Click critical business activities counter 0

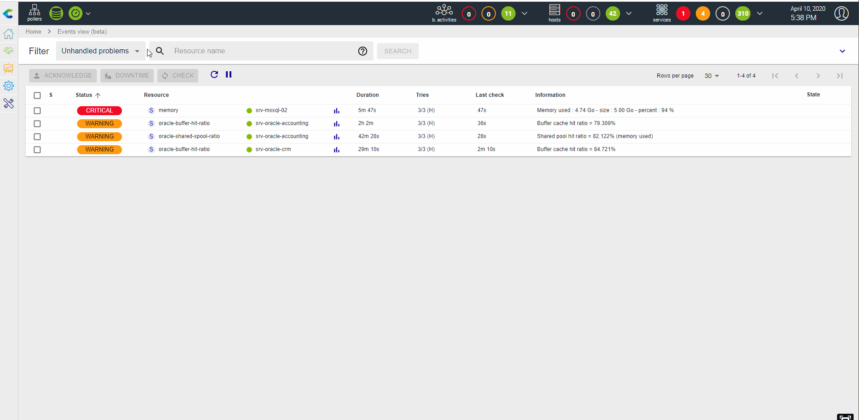(x=469, y=13)
